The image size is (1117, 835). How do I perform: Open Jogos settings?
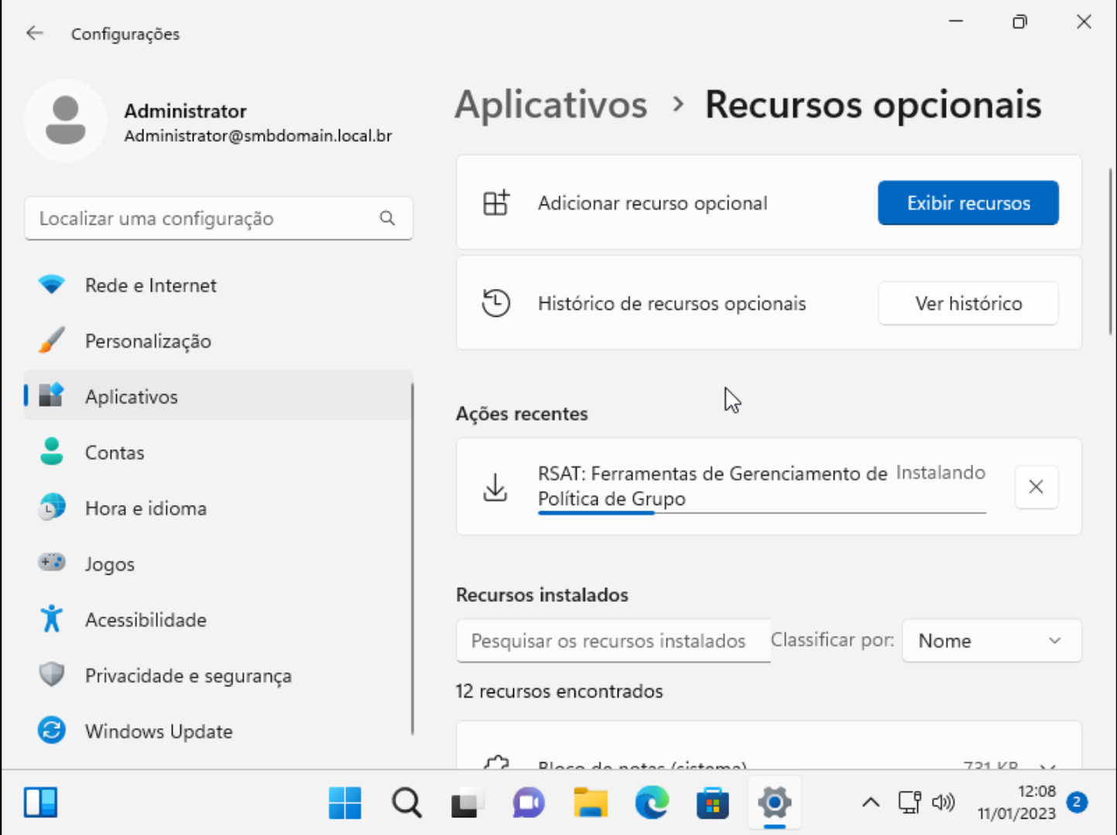[219, 564]
